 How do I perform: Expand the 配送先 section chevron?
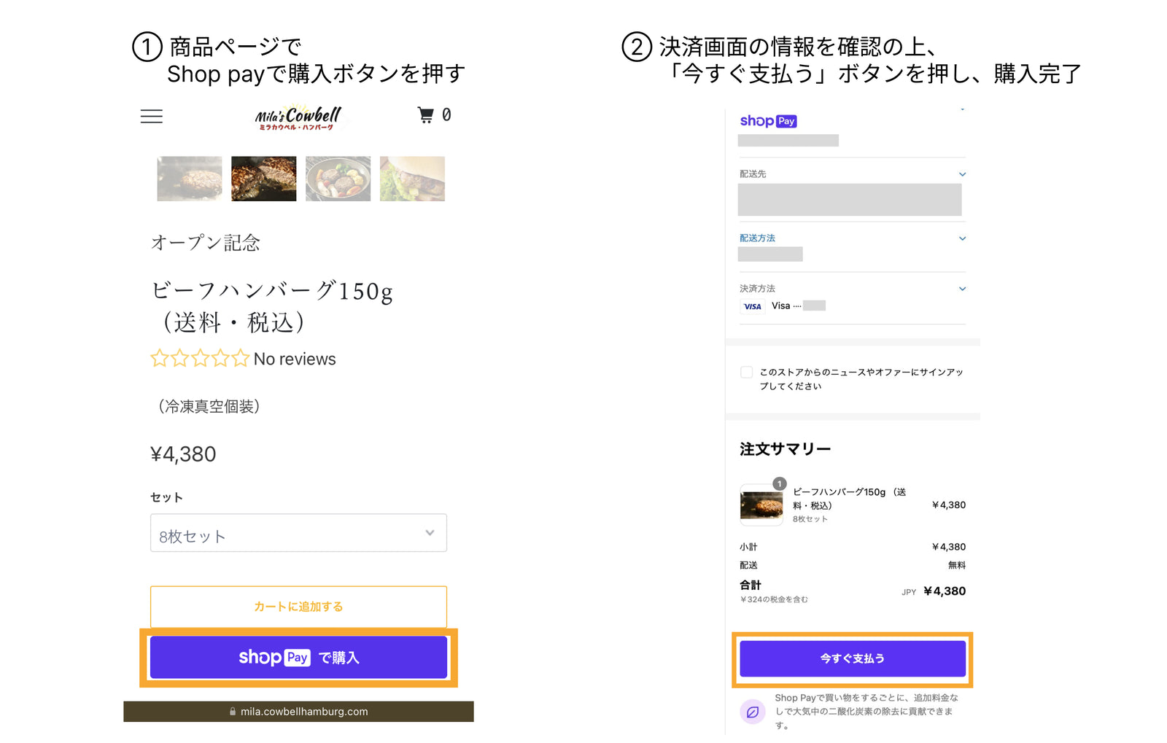[x=962, y=174]
